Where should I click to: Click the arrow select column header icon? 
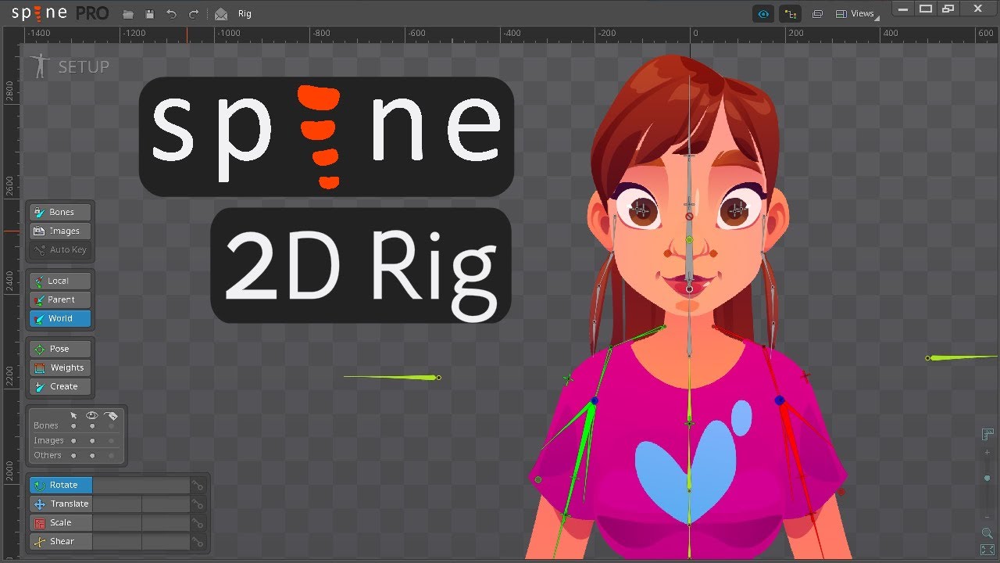pyautogui.click(x=73, y=415)
